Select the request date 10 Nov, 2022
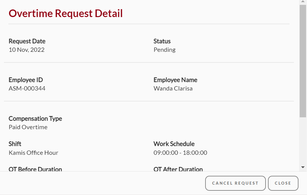The image size is (307, 195). [27, 50]
